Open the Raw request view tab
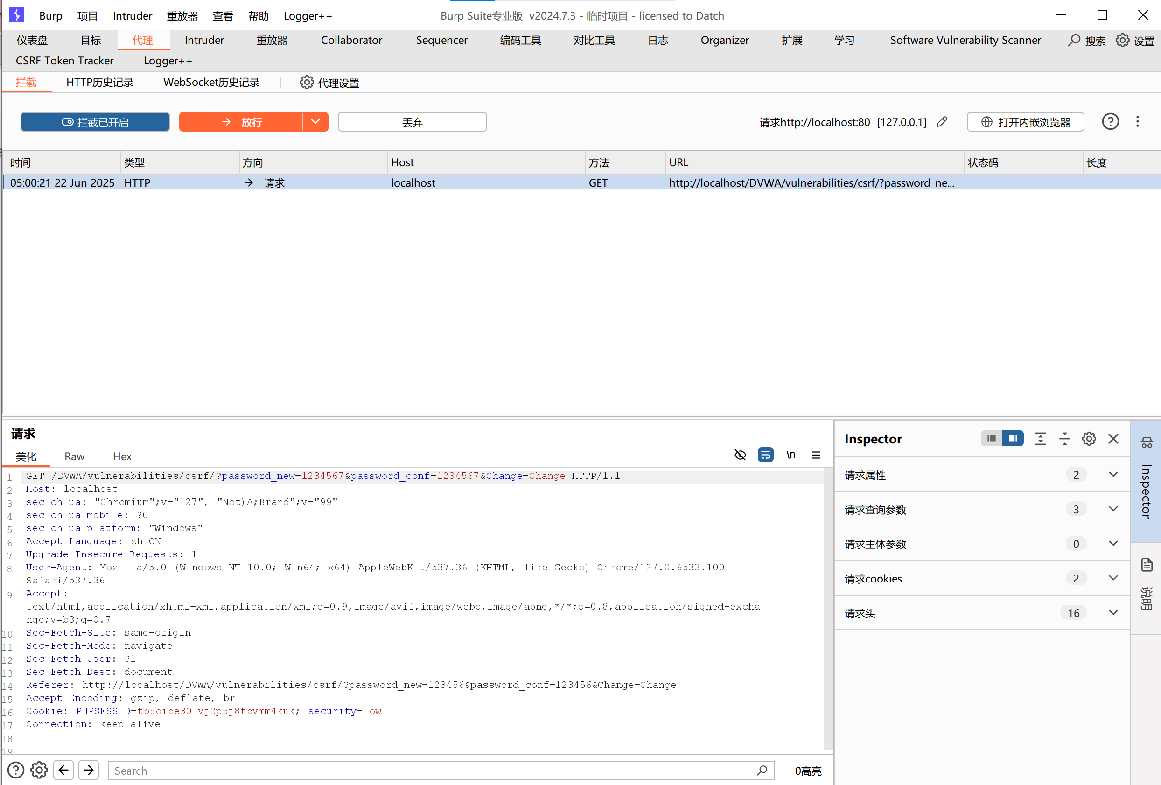The height and width of the screenshot is (785, 1161). pyautogui.click(x=75, y=456)
